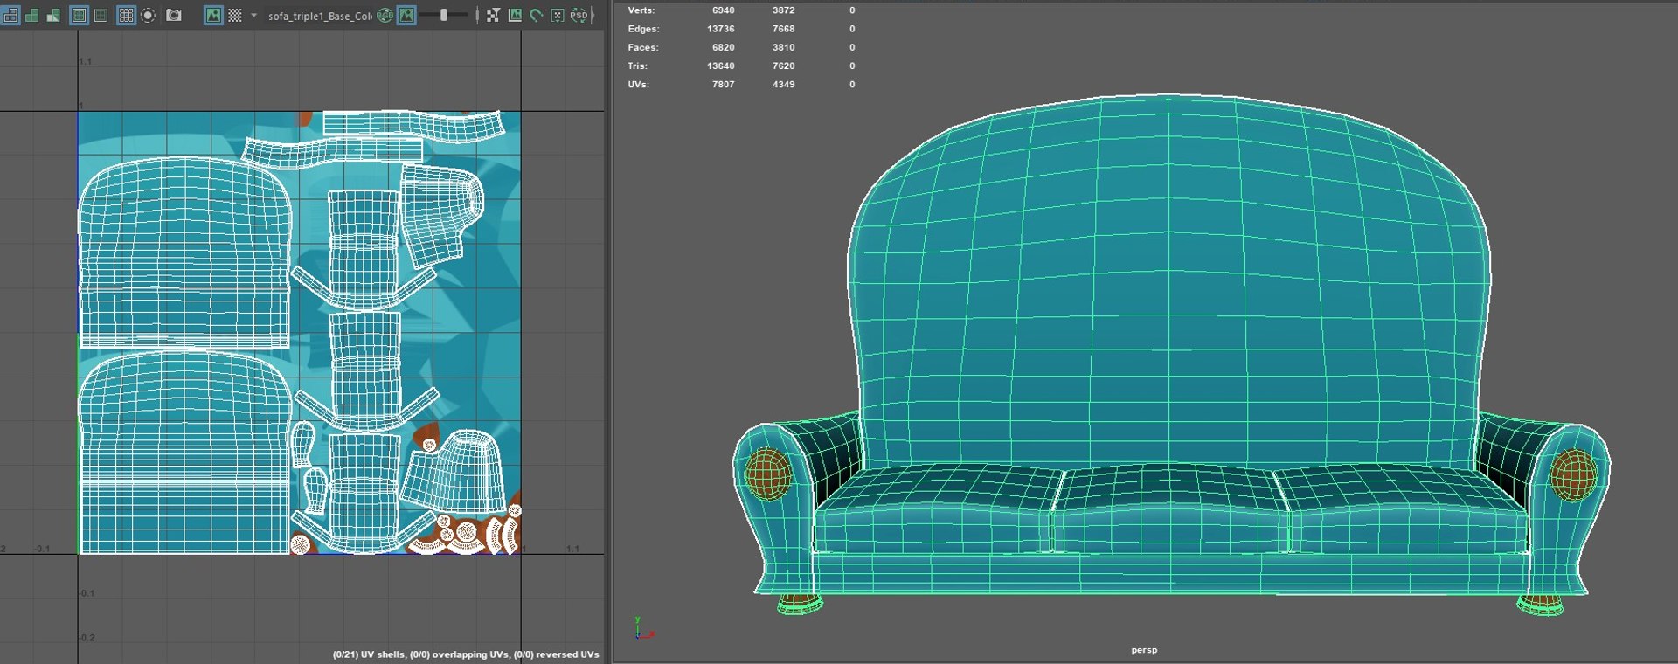Click the green update texture arrow icon
The image size is (1678, 664).
(x=536, y=16)
